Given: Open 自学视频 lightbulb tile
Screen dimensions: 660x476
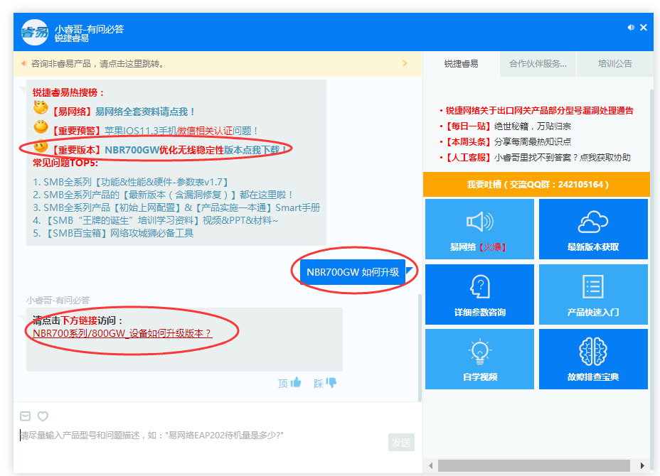Looking at the screenshot, I should (479, 359).
